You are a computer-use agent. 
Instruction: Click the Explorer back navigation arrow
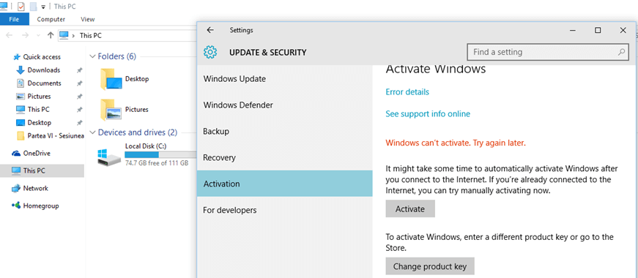coord(9,35)
